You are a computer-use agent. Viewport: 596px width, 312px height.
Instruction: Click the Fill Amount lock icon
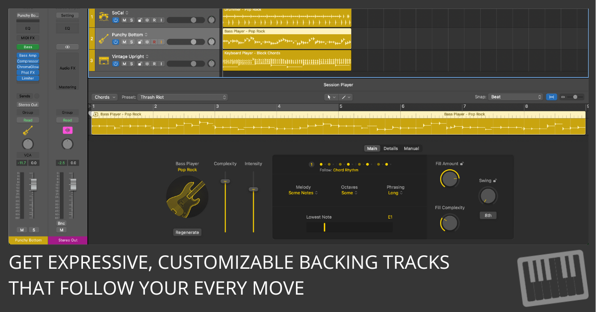tap(462, 163)
